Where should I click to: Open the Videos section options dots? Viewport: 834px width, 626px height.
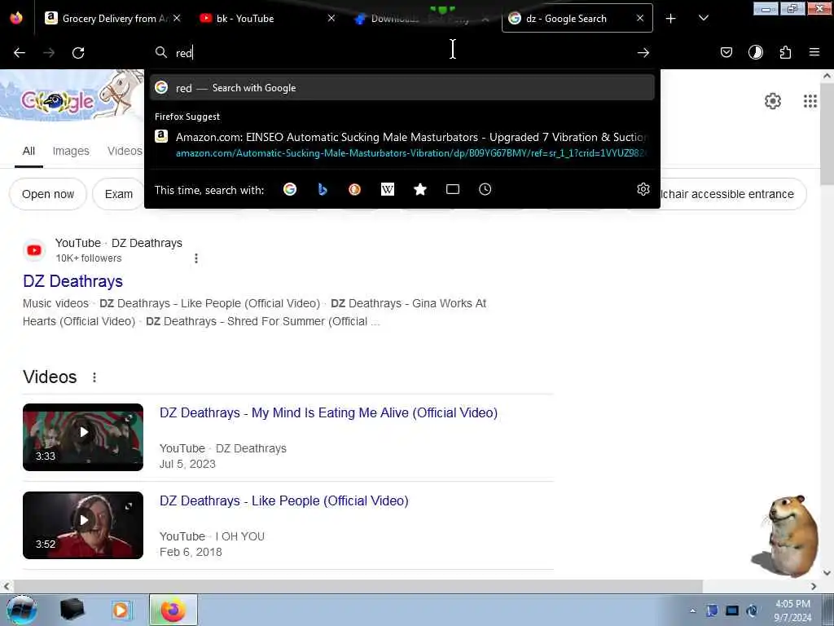[94, 377]
